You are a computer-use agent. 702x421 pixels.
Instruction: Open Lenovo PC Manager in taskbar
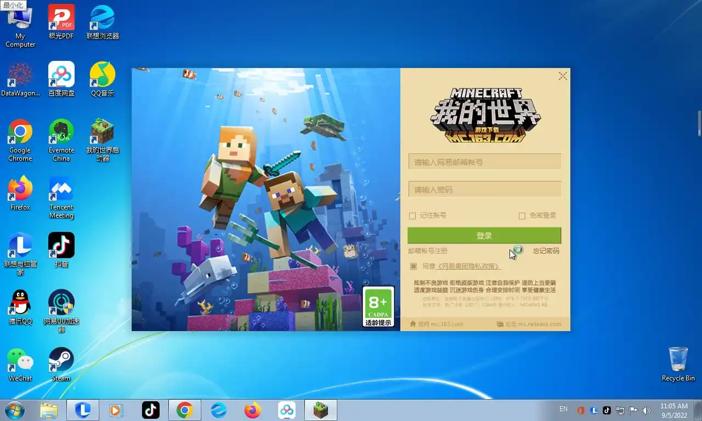(83, 410)
